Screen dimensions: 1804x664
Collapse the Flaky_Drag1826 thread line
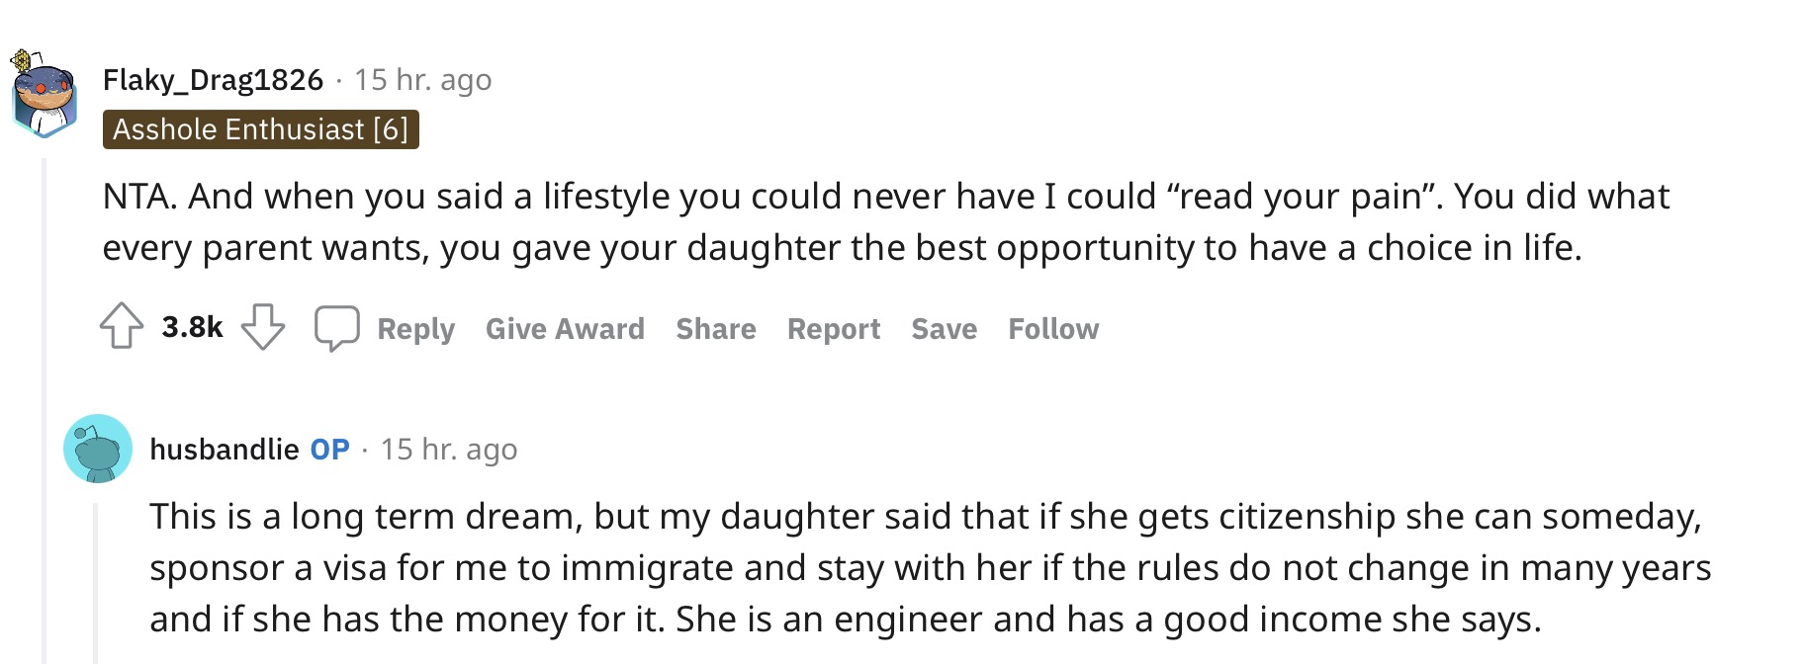[x=44, y=410]
